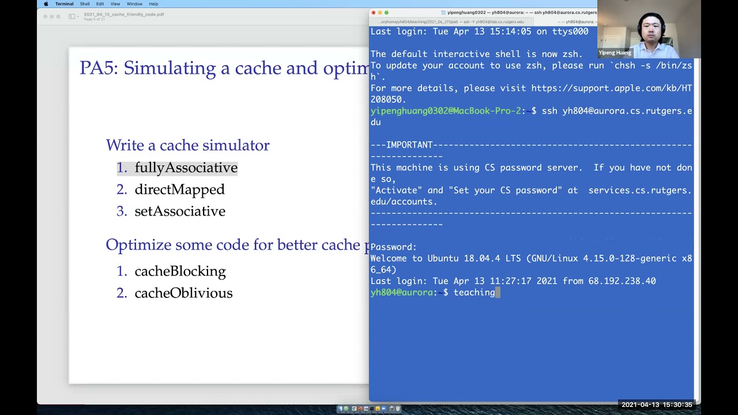This screenshot has width=738, height=415.
Task: Click the Welcome to Ubuntu 18.04.4 line
Action: 531,258
